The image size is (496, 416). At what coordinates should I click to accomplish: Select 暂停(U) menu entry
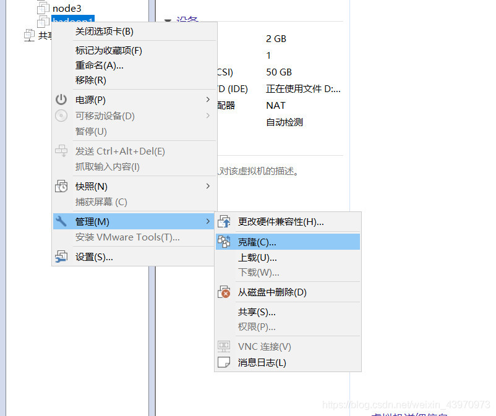pos(135,131)
